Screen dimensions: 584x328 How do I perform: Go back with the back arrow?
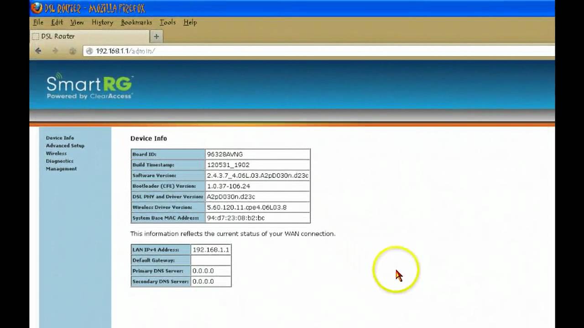coord(38,51)
